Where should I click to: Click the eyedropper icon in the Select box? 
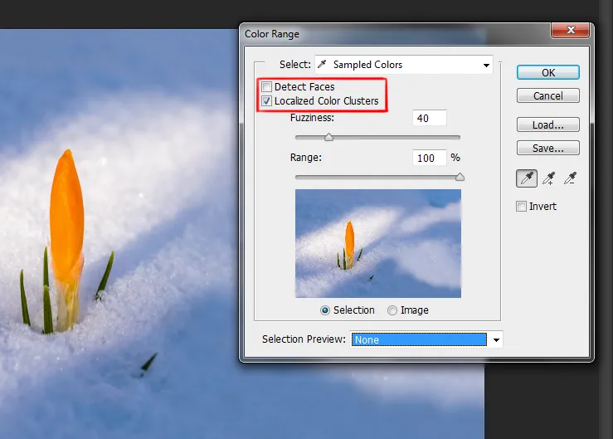click(x=322, y=64)
